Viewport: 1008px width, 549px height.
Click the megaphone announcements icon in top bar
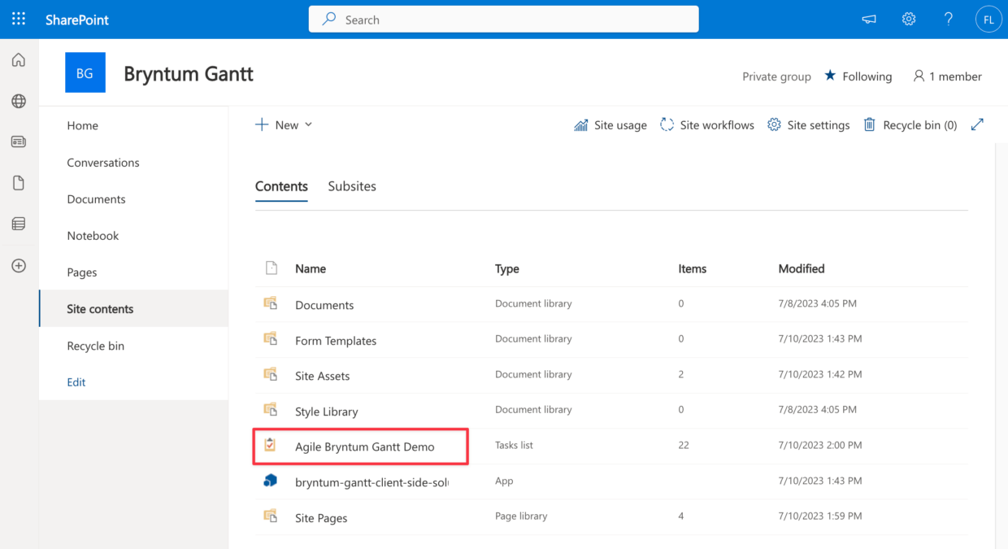coord(868,19)
